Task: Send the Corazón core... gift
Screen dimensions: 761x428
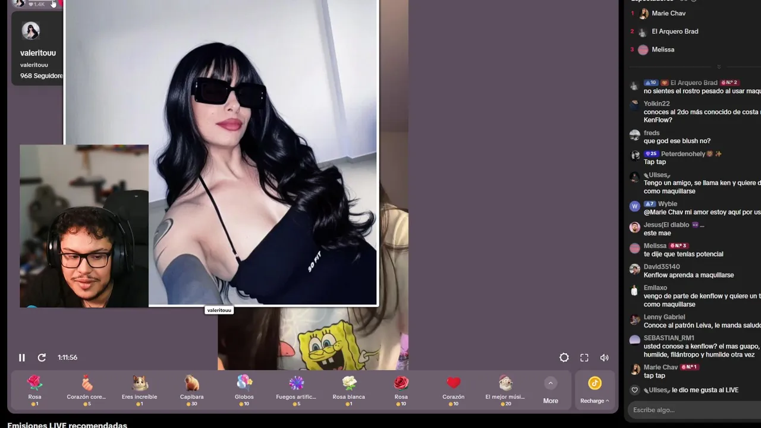Action: pyautogui.click(x=86, y=391)
